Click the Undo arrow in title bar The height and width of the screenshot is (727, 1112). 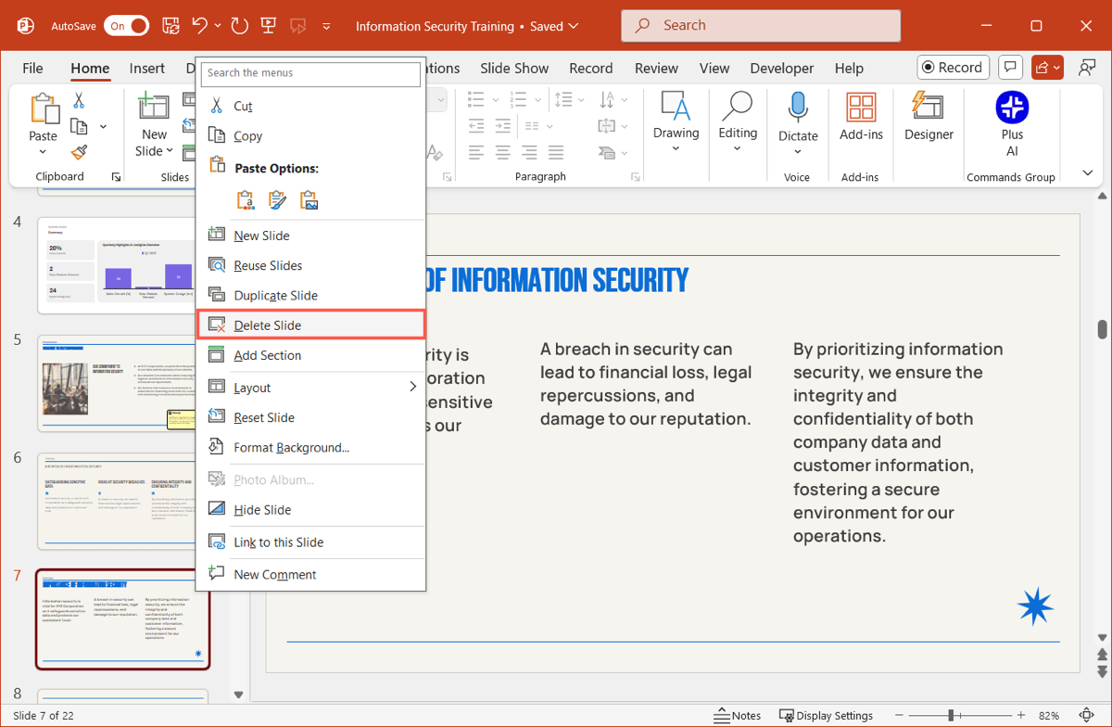200,26
